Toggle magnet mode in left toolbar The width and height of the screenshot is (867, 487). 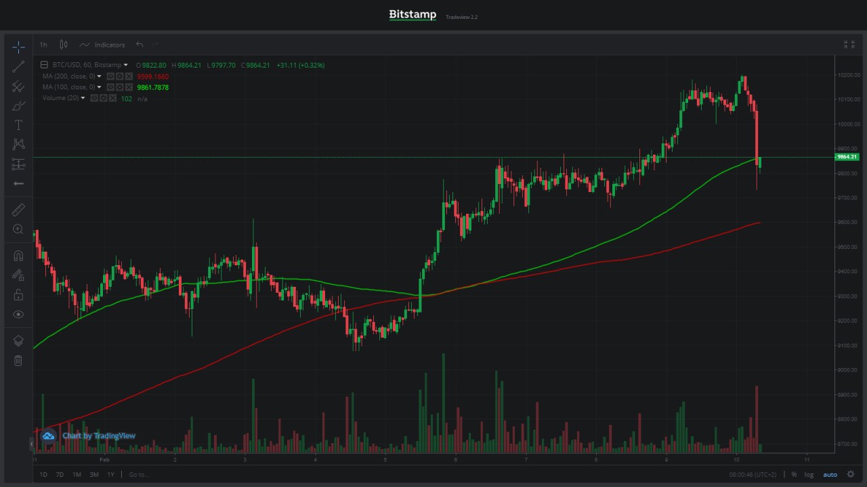click(x=18, y=256)
